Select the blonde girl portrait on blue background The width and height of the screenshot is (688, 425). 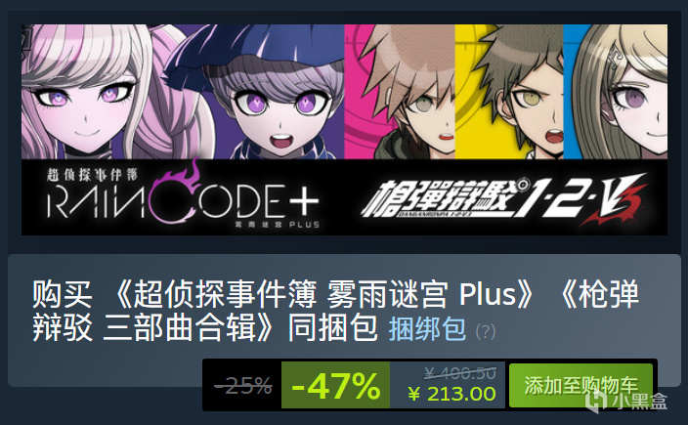click(615, 92)
